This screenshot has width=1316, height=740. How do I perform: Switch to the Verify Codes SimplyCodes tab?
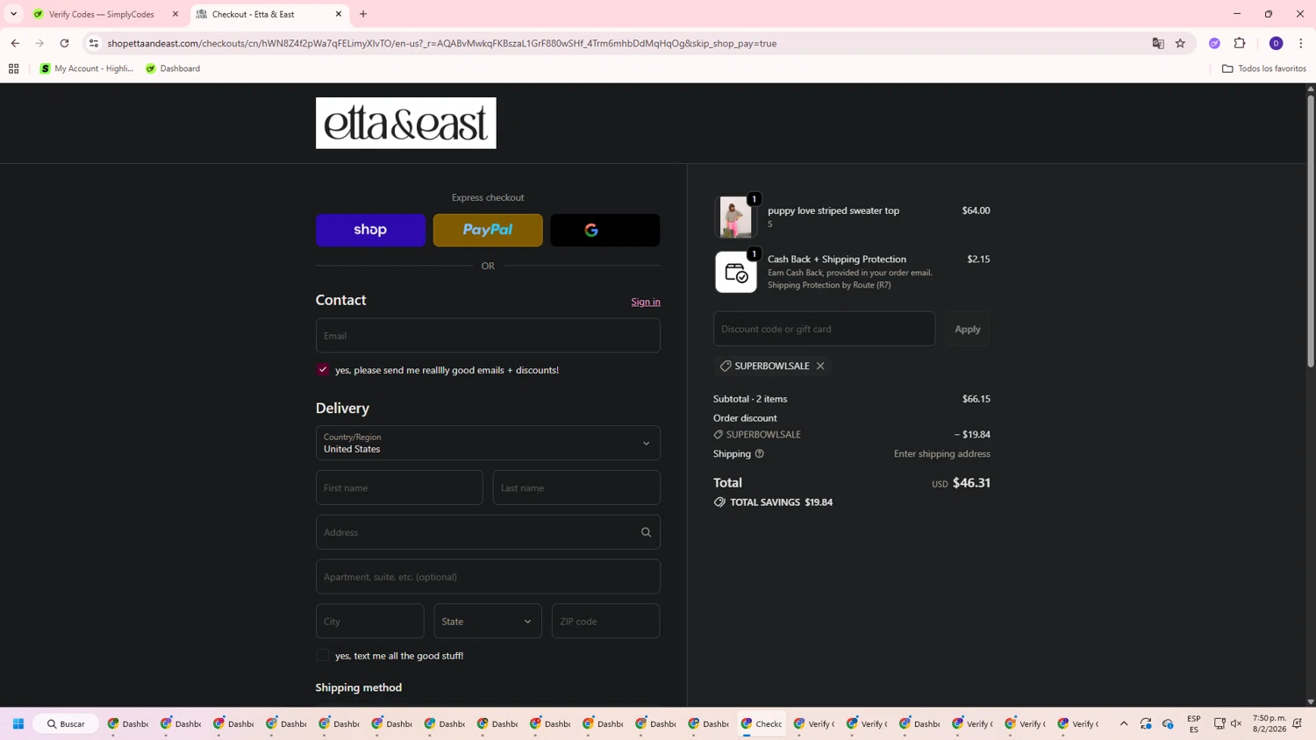click(101, 14)
